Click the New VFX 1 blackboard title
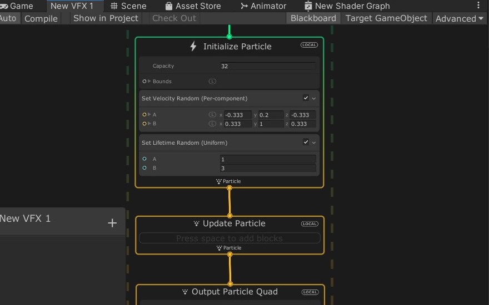The image size is (489, 305). tap(25, 218)
